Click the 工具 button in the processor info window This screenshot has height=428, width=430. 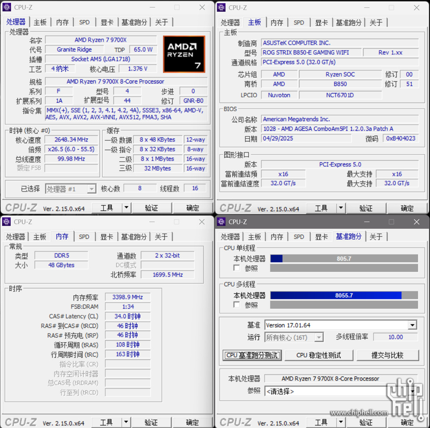point(107,208)
